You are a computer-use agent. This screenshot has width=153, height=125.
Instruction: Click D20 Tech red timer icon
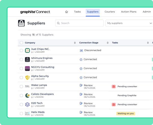coord(114,105)
